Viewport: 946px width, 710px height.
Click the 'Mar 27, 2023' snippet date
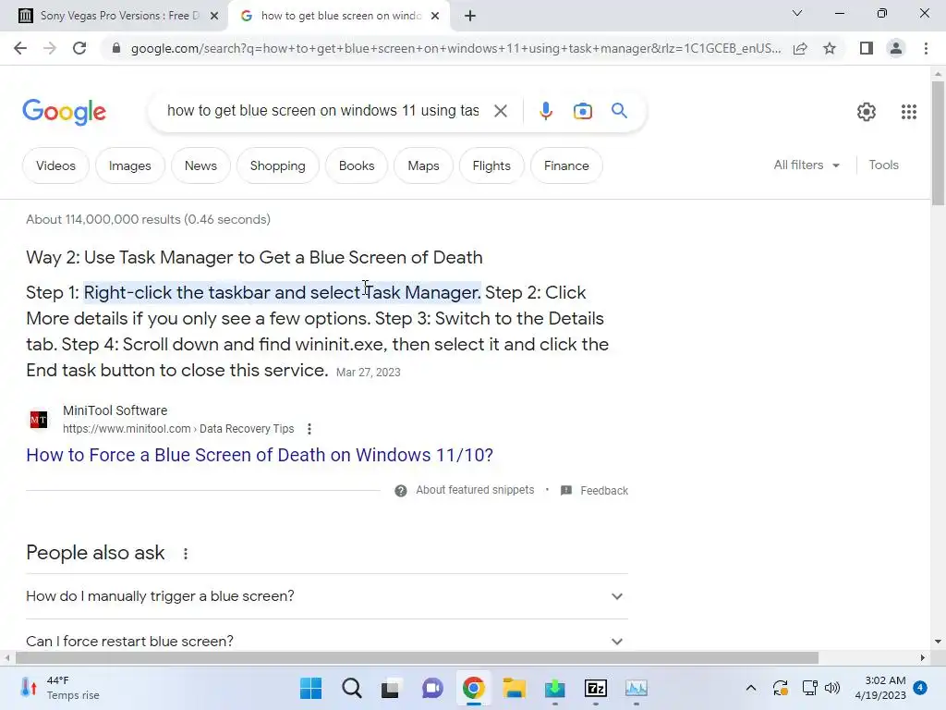click(x=368, y=373)
